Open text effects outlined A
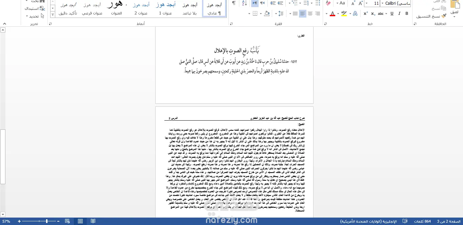 355,14
